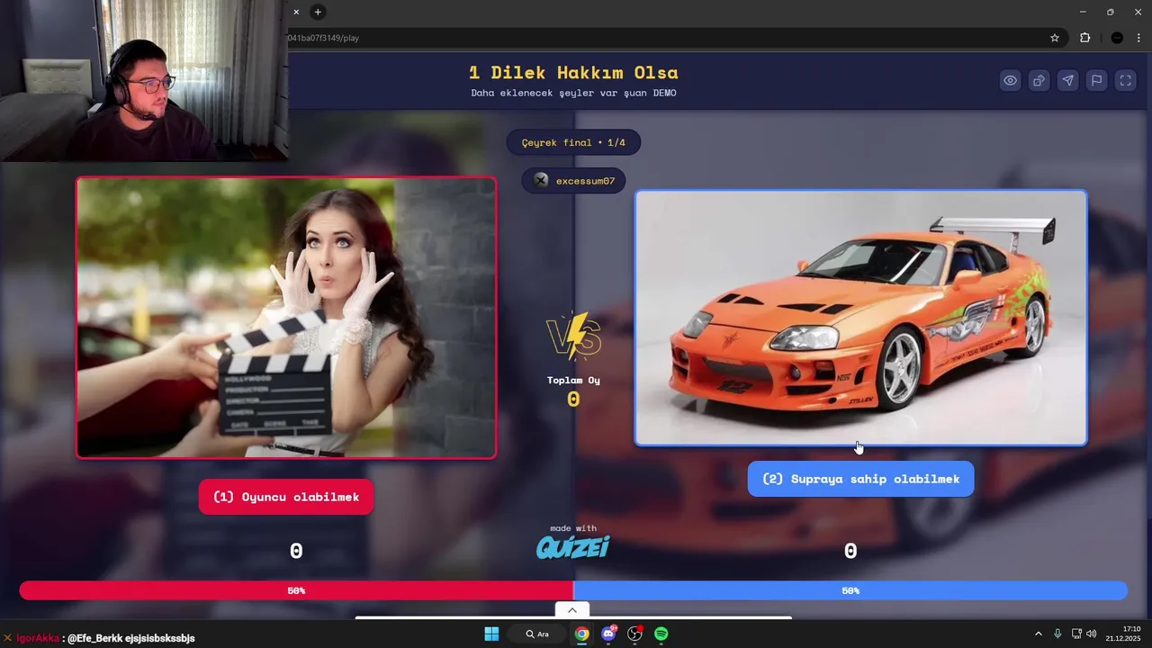Image resolution: width=1152 pixels, height=648 pixels.
Task: Restore down the browser window
Action: pyautogui.click(x=1110, y=12)
